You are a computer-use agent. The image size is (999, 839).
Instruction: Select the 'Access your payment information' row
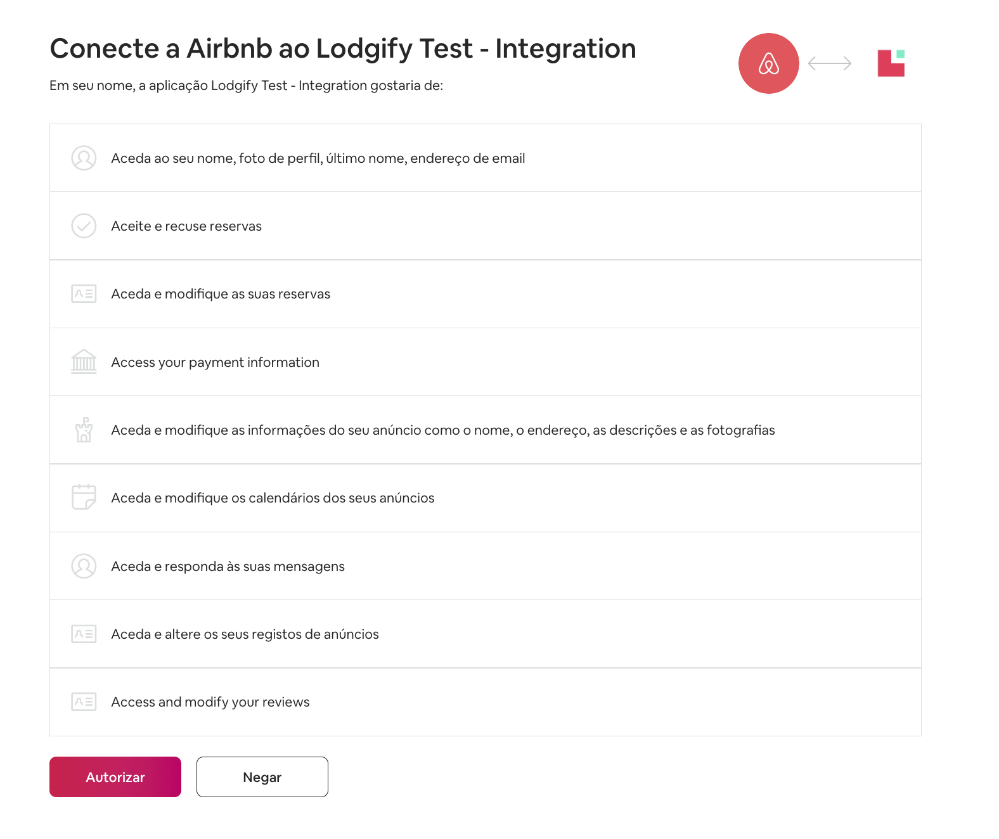(x=485, y=362)
